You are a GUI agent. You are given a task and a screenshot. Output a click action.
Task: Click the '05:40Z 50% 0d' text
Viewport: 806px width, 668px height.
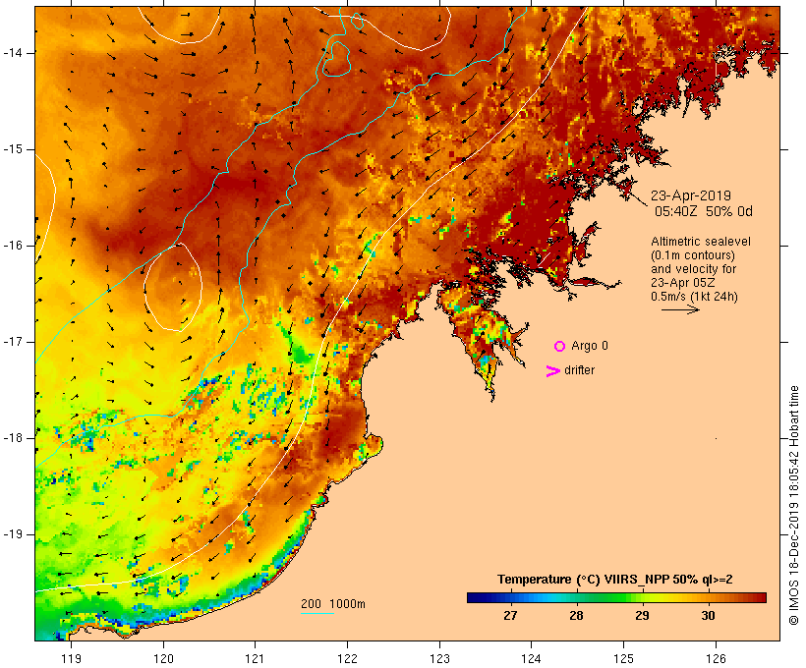coord(703,211)
